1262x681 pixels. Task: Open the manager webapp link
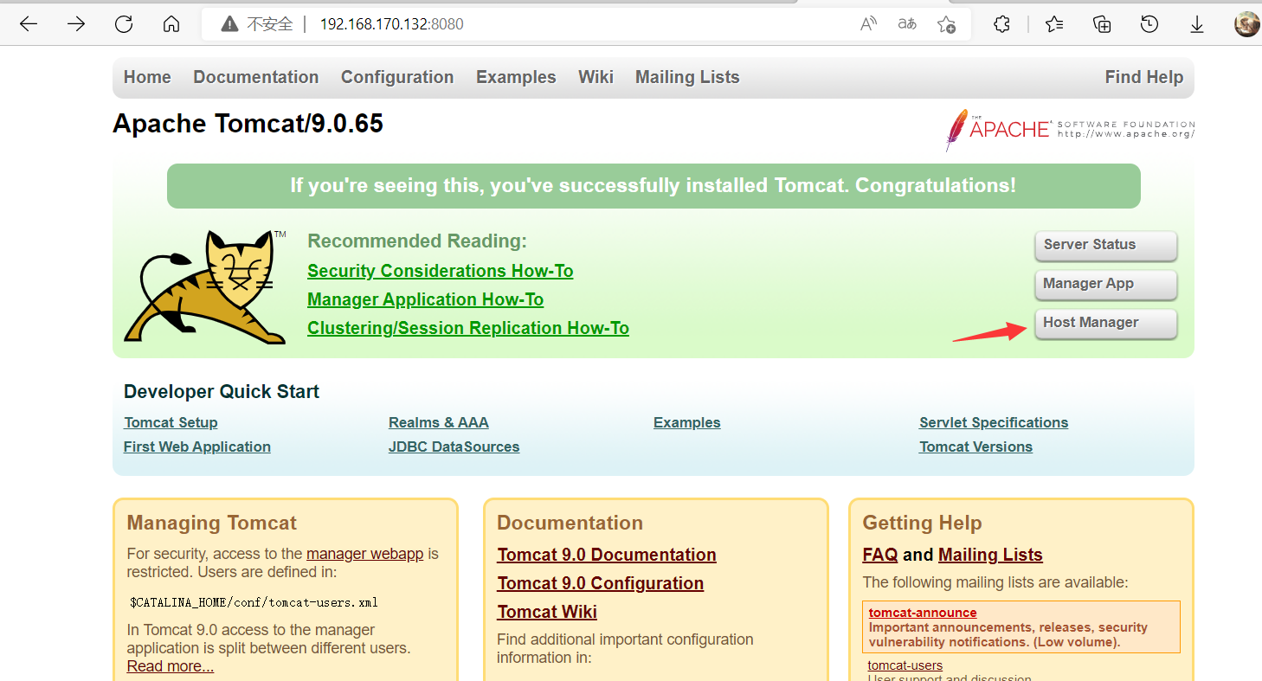[364, 554]
